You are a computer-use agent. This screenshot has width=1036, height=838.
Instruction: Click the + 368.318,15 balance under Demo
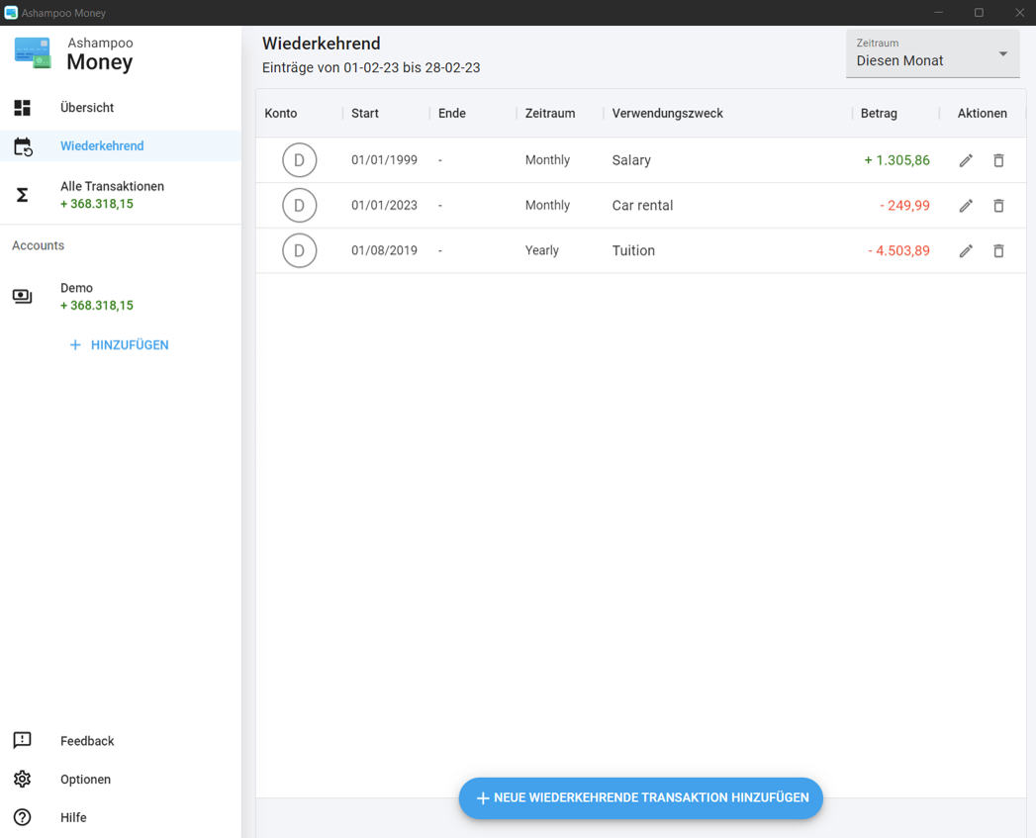[96, 306]
